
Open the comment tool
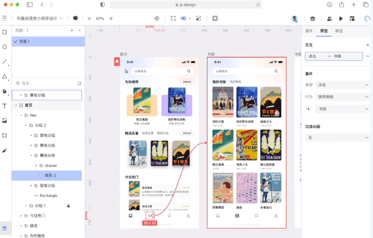point(76,18)
